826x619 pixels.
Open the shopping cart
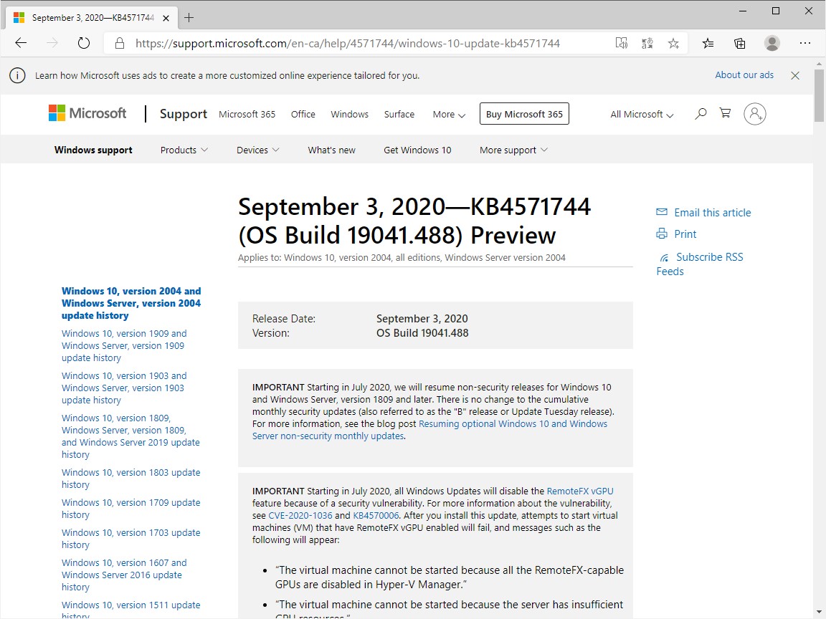(726, 112)
